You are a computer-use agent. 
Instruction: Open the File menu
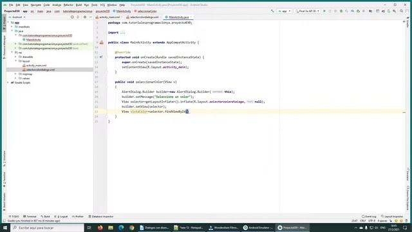[x=11, y=5]
